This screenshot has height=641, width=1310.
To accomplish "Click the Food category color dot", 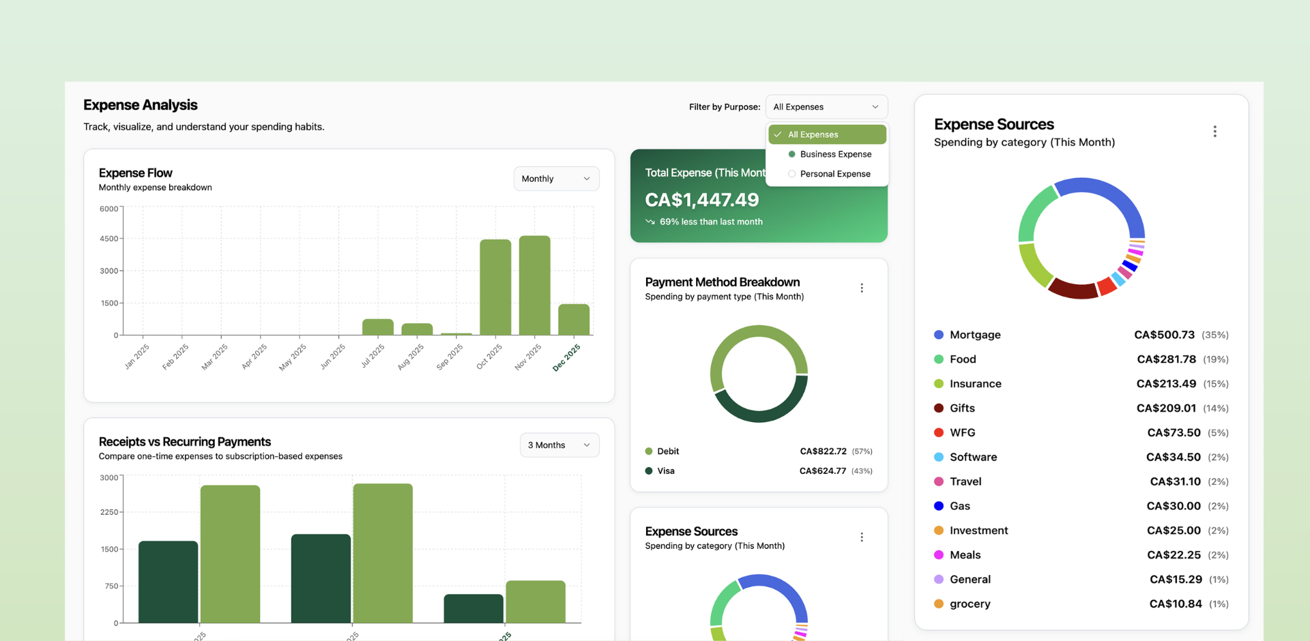I will [x=940, y=359].
